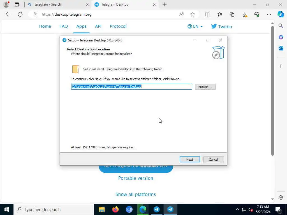This screenshot has width=287, height=215.
Task: Open the API navigation item
Action: [x=98, y=26]
